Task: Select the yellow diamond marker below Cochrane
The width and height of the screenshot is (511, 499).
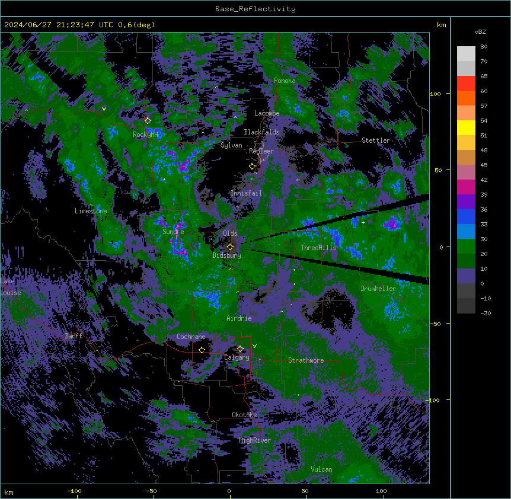Action: click(x=202, y=350)
